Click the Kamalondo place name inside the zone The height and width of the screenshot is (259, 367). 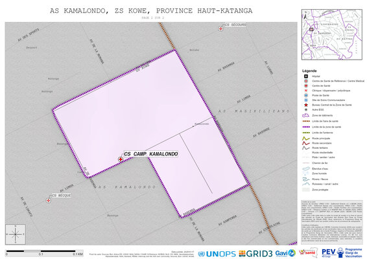point(202,124)
